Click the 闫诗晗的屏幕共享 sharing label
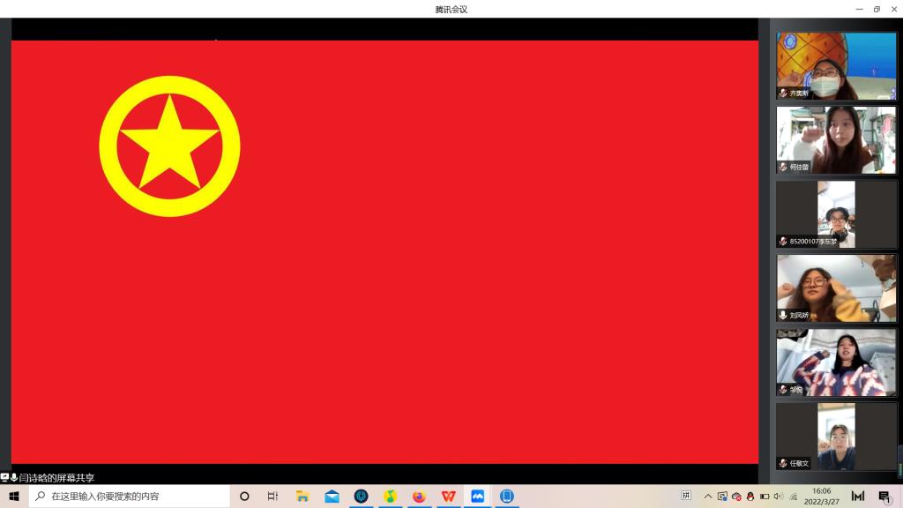Screen dimensions: 903x508 56,477
